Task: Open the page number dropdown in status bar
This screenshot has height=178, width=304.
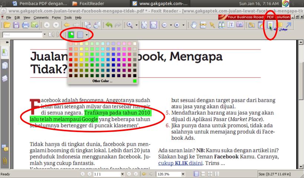Action: click(x=122, y=174)
